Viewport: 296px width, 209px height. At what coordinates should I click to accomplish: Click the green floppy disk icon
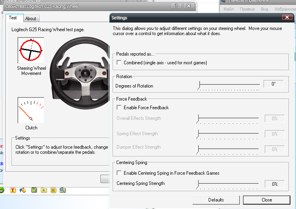[x=34, y=190]
